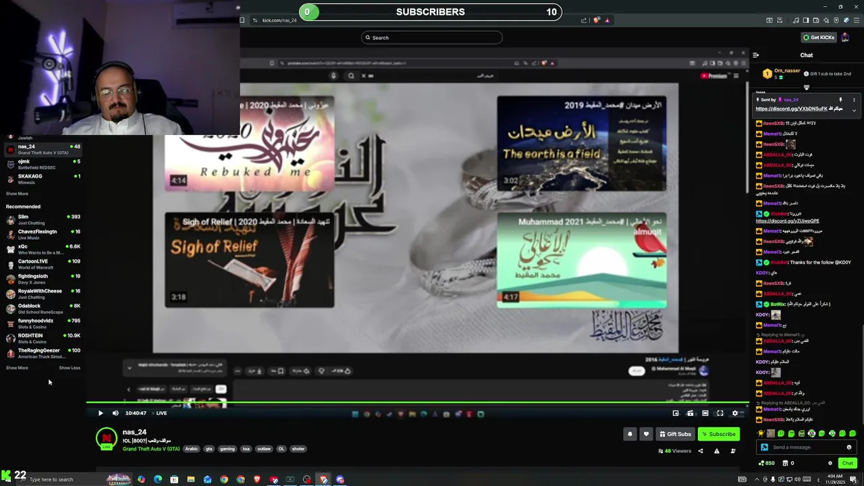
Task: Open Brave hamburger main menu
Action: point(856,20)
